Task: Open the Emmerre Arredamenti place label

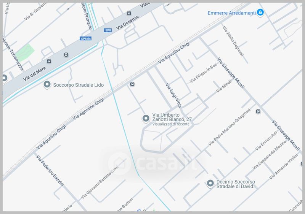Action: pyautogui.click(x=232, y=13)
